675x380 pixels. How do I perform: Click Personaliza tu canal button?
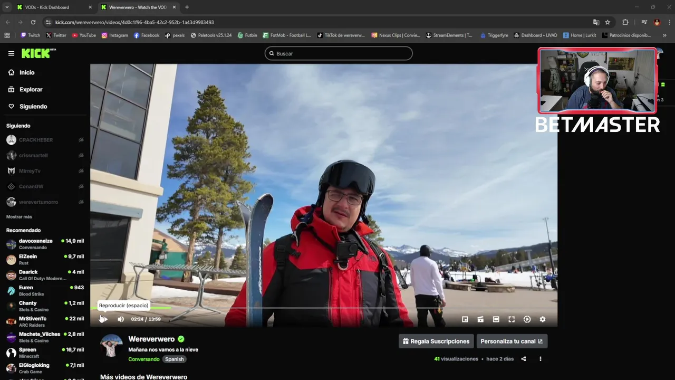[512, 341]
